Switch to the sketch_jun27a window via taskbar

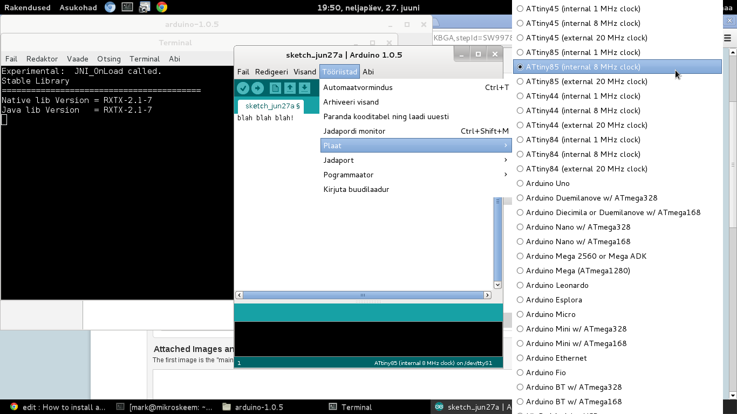pos(472,407)
